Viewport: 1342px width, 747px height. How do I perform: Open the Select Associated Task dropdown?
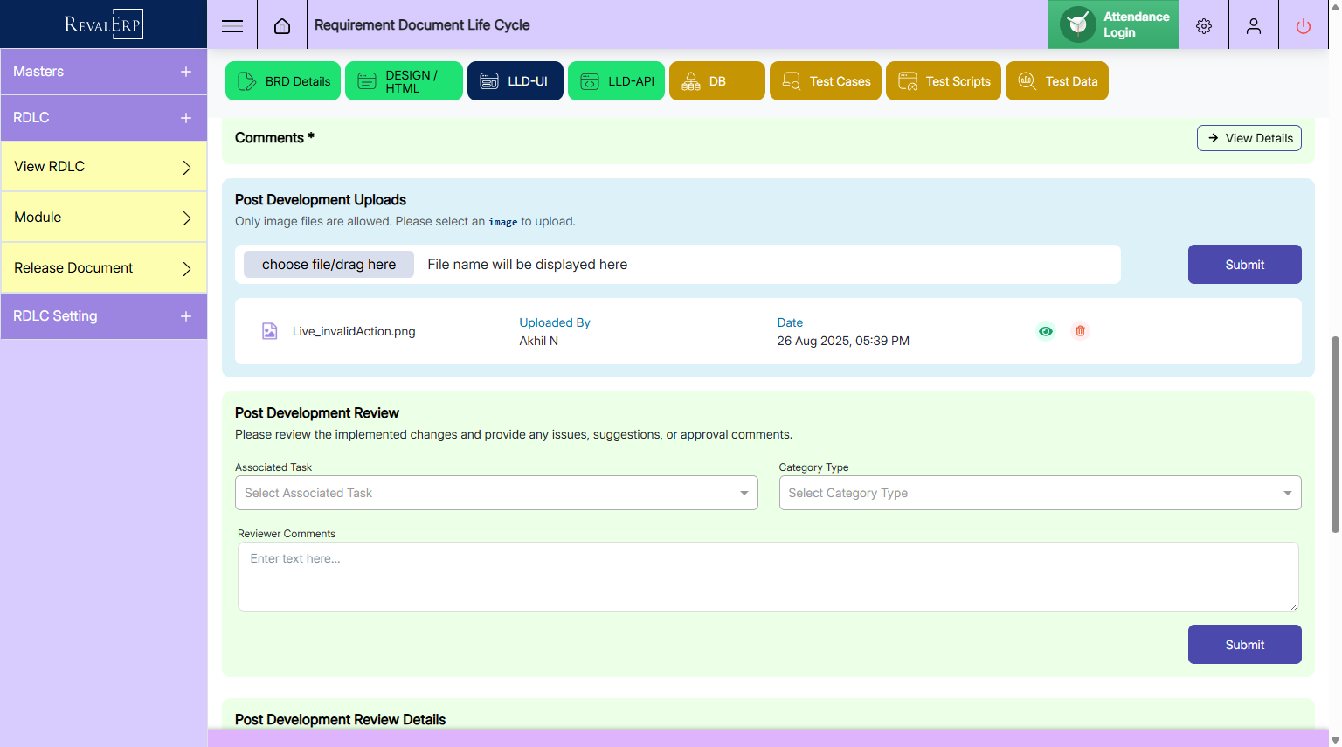point(495,493)
